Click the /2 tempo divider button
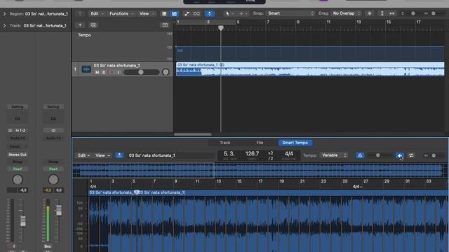 pos(270,158)
